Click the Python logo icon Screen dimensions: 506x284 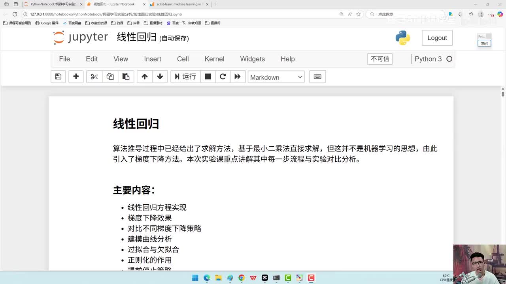coord(402,38)
